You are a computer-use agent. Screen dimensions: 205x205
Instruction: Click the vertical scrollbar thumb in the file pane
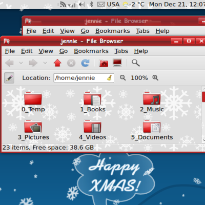tap(203, 97)
